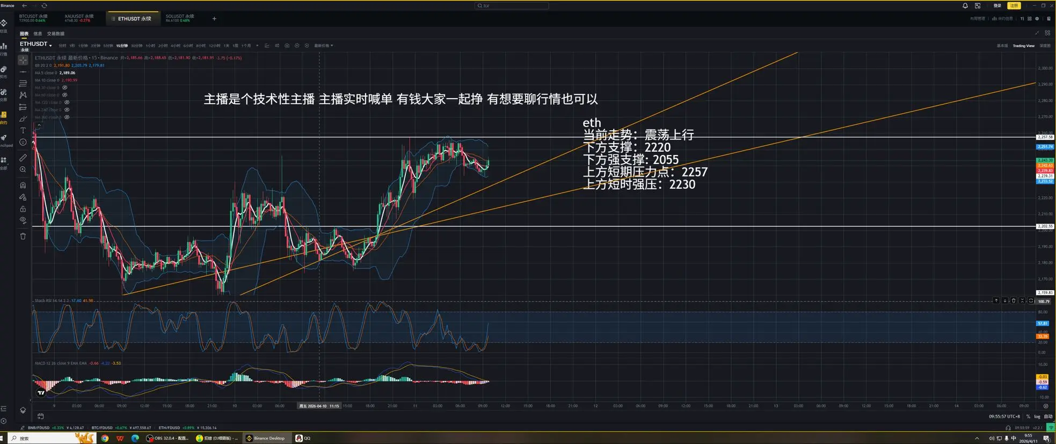This screenshot has width=1056, height=444.
Task: Open the emoji and icons tool
Action: pos(23,142)
